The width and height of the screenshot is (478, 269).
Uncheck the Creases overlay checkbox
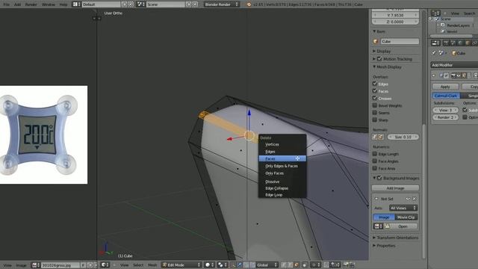pos(375,98)
